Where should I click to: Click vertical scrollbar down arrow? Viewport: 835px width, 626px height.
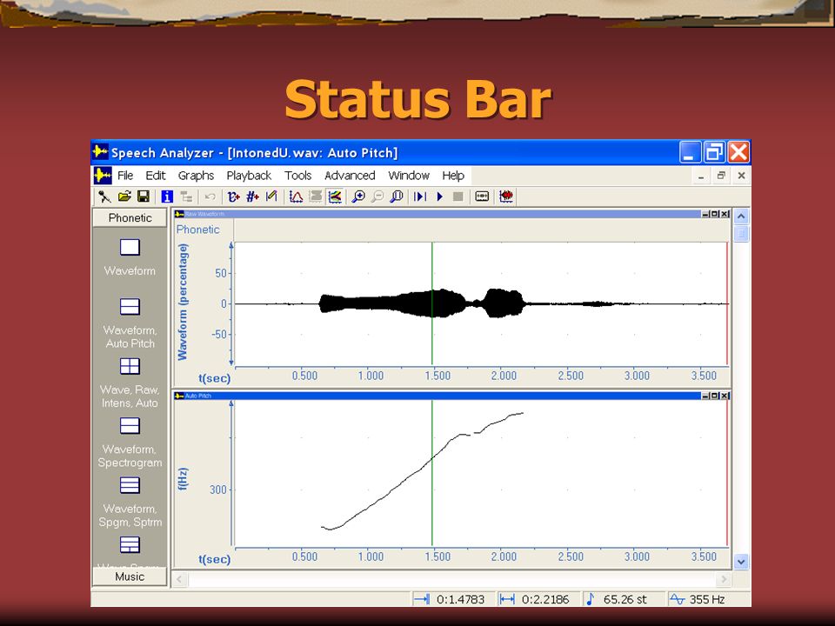coord(741,562)
